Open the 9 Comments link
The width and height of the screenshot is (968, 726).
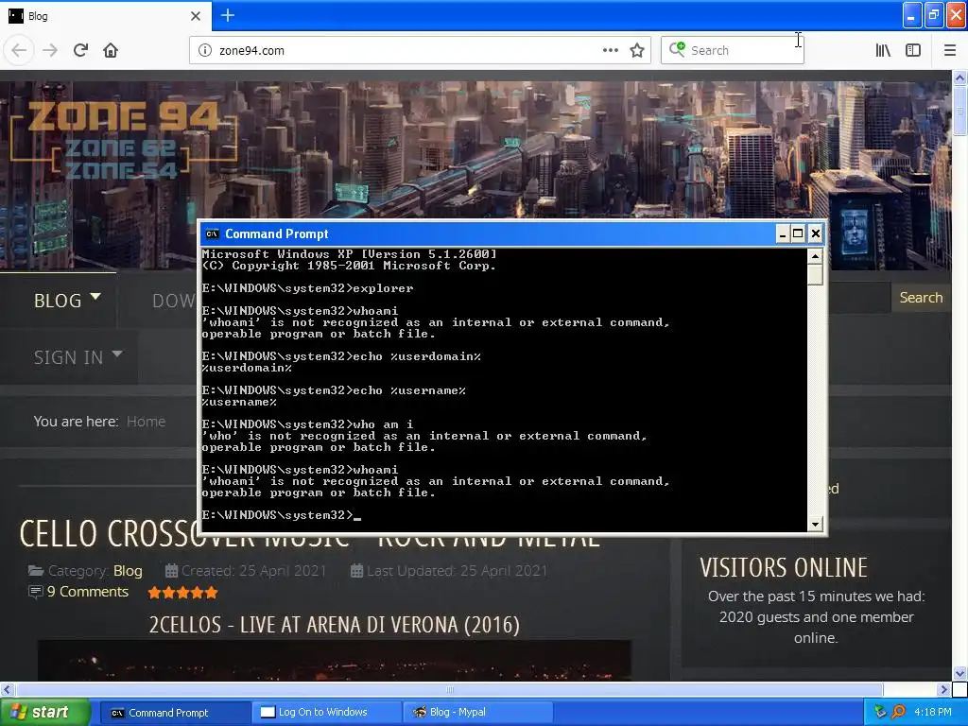(x=88, y=592)
